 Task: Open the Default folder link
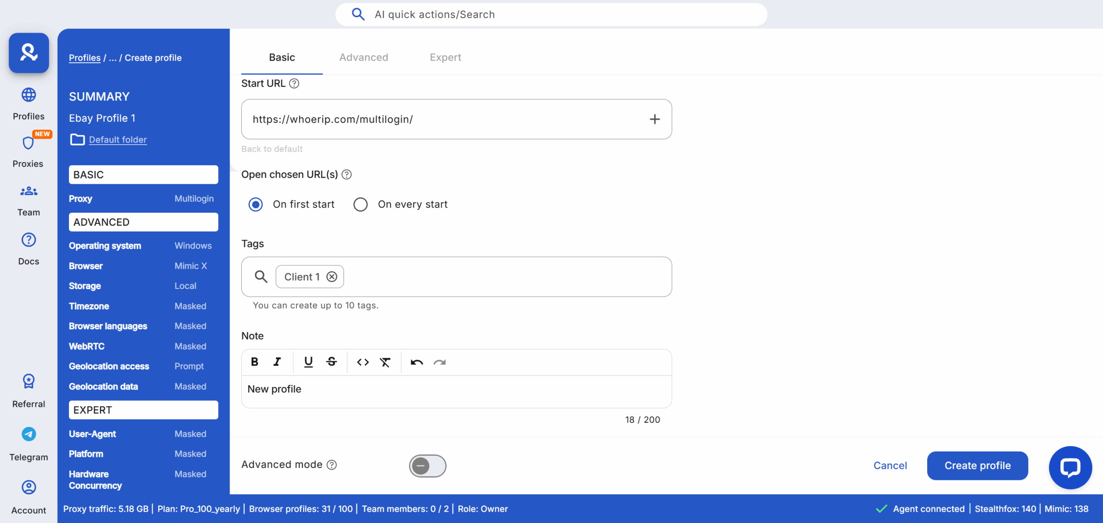[118, 139]
